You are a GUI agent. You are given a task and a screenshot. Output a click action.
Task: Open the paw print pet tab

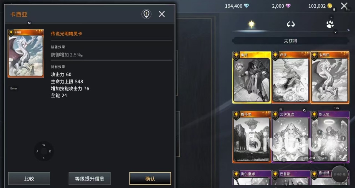click(x=330, y=24)
